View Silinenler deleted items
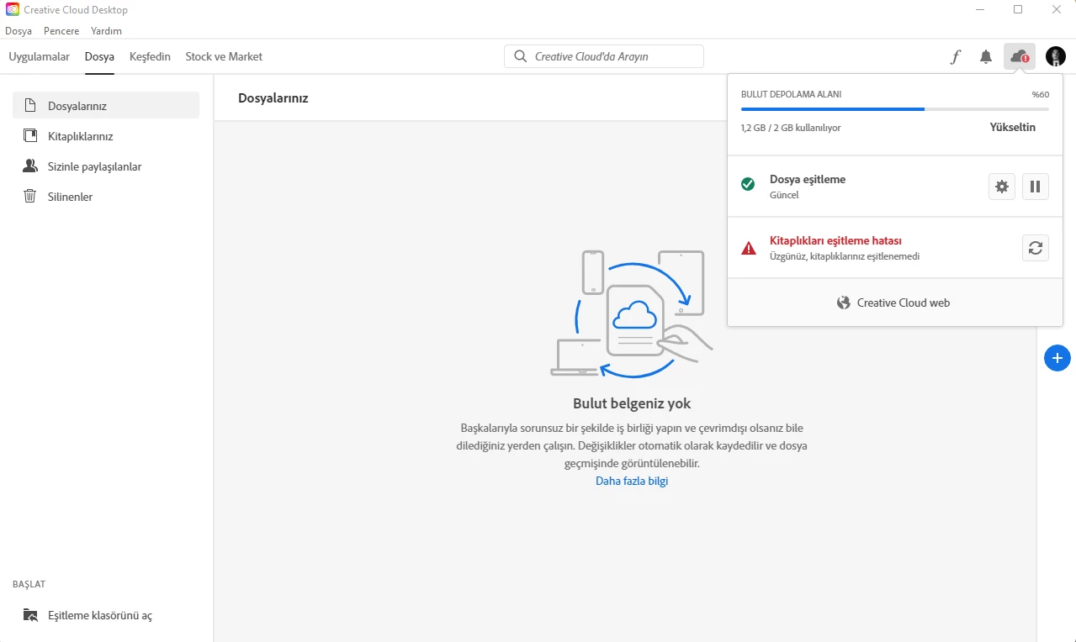Image resolution: width=1076 pixels, height=642 pixels. [x=106, y=197]
